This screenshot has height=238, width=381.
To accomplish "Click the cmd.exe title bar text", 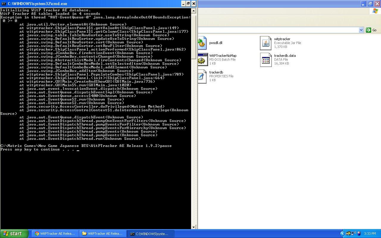I will coord(38,4).
